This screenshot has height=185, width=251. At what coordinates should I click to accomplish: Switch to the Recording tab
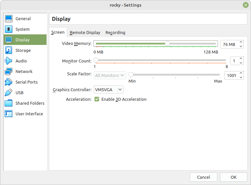click(115, 32)
